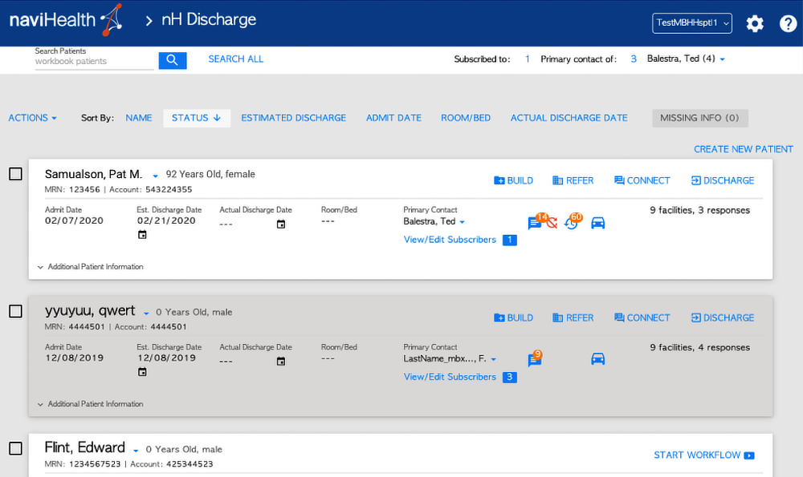Sort patients by NAME
The image size is (803, 477).
139,118
